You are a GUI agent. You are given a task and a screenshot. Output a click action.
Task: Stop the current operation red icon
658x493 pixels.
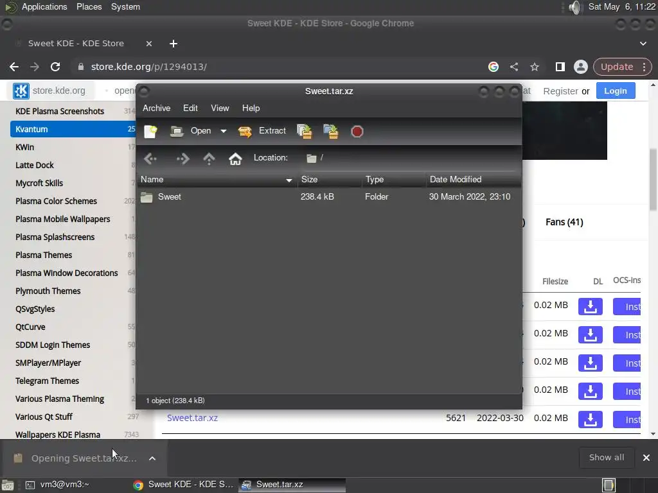(x=357, y=132)
